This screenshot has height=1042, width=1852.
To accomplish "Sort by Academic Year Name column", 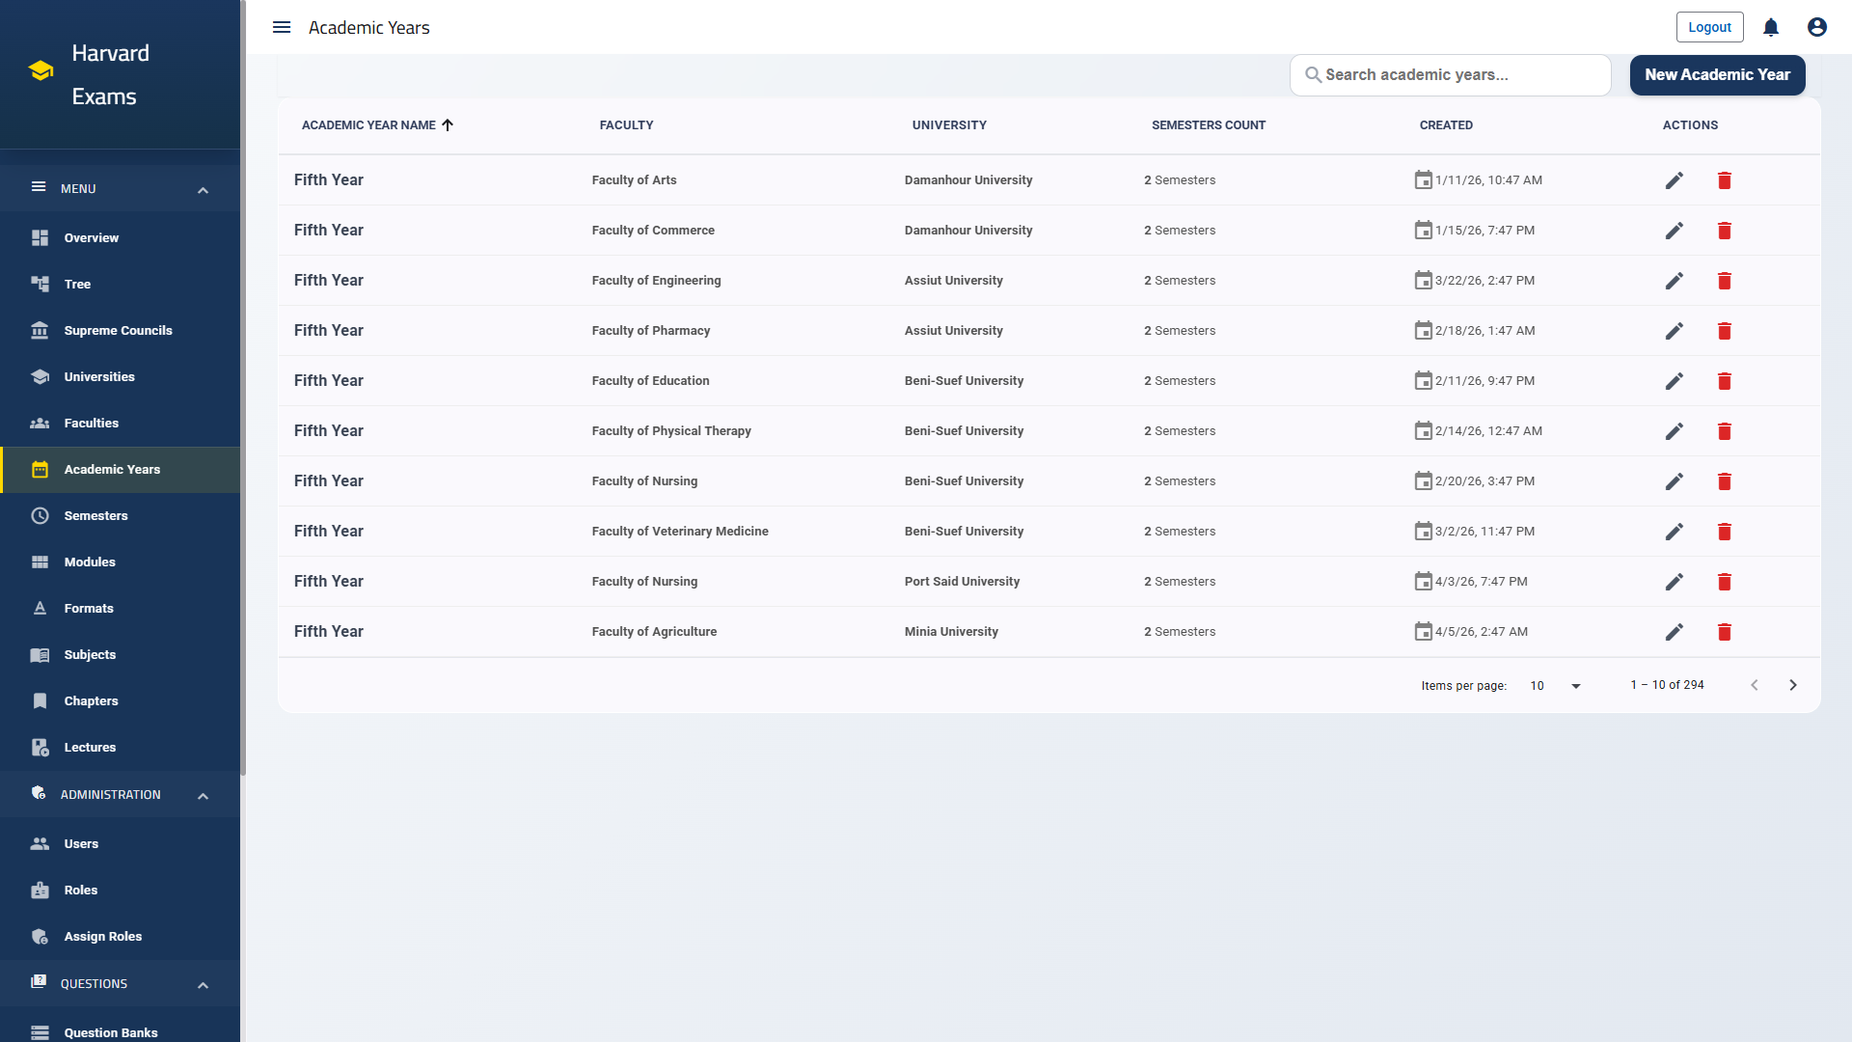I will [x=376, y=124].
